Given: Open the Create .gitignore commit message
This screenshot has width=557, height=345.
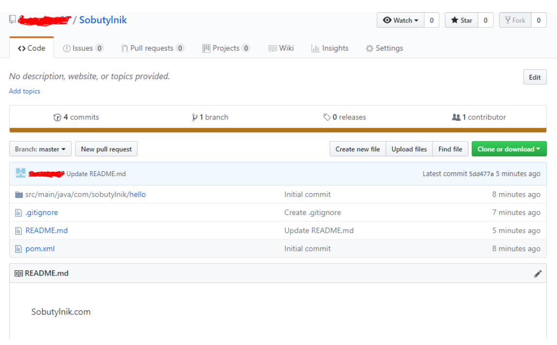Looking at the screenshot, I should [313, 213].
